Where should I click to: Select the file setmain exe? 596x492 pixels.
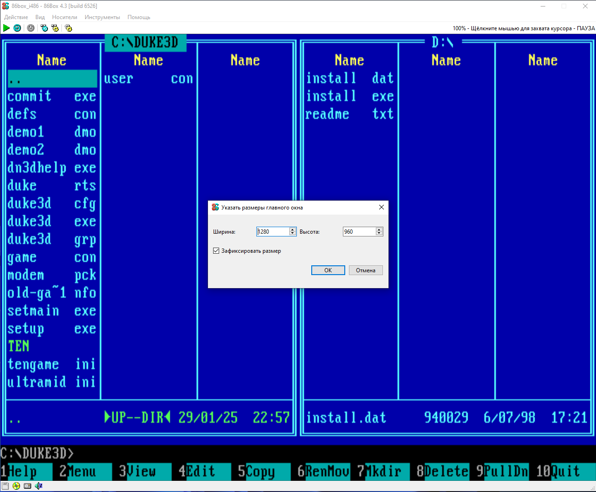tap(52, 310)
